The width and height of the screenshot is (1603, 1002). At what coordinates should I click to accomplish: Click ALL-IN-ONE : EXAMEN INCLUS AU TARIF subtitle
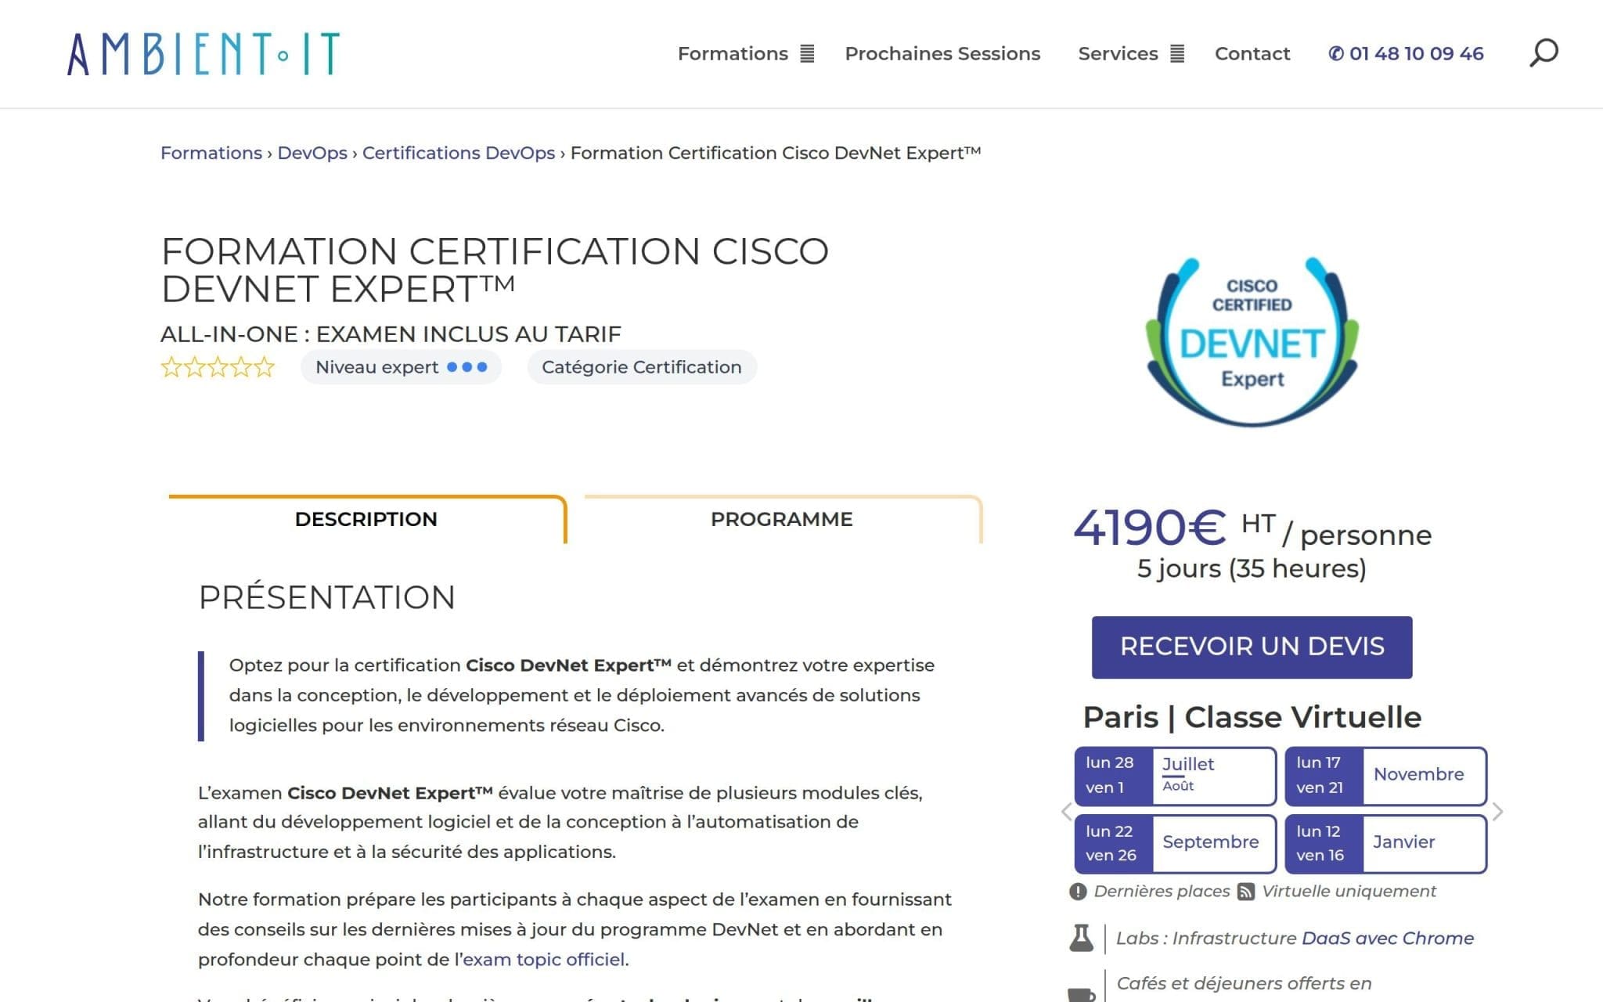pos(391,334)
